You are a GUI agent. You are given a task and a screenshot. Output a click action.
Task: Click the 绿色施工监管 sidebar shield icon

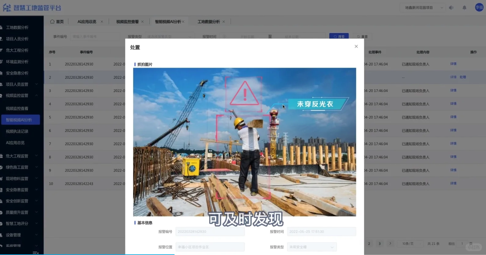[2, 167]
